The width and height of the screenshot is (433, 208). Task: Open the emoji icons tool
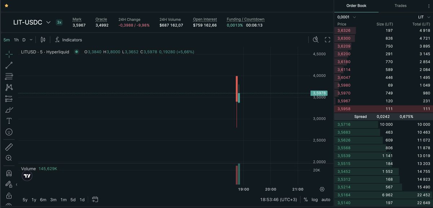pos(9,132)
